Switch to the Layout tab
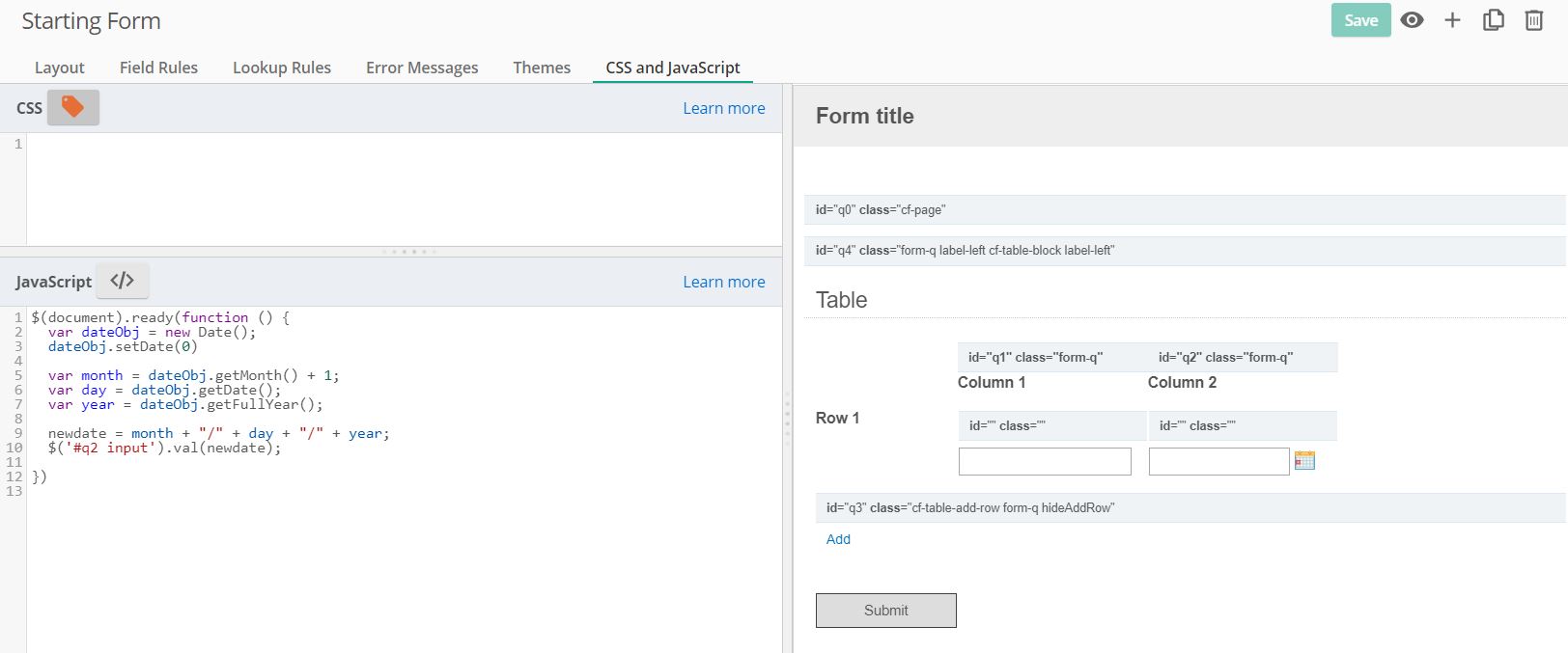 [x=59, y=68]
